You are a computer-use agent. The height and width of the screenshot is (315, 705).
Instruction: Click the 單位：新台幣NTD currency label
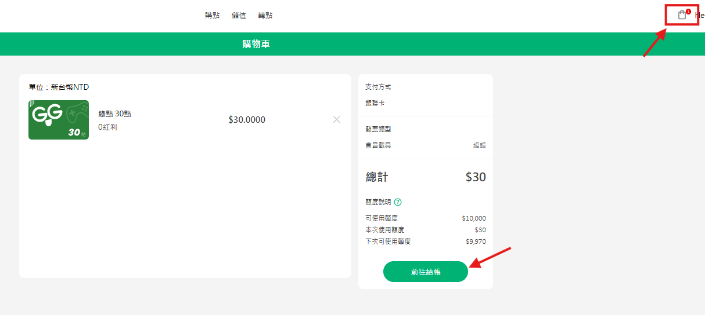[x=59, y=87]
